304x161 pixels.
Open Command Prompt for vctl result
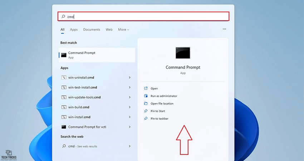(x=97, y=127)
